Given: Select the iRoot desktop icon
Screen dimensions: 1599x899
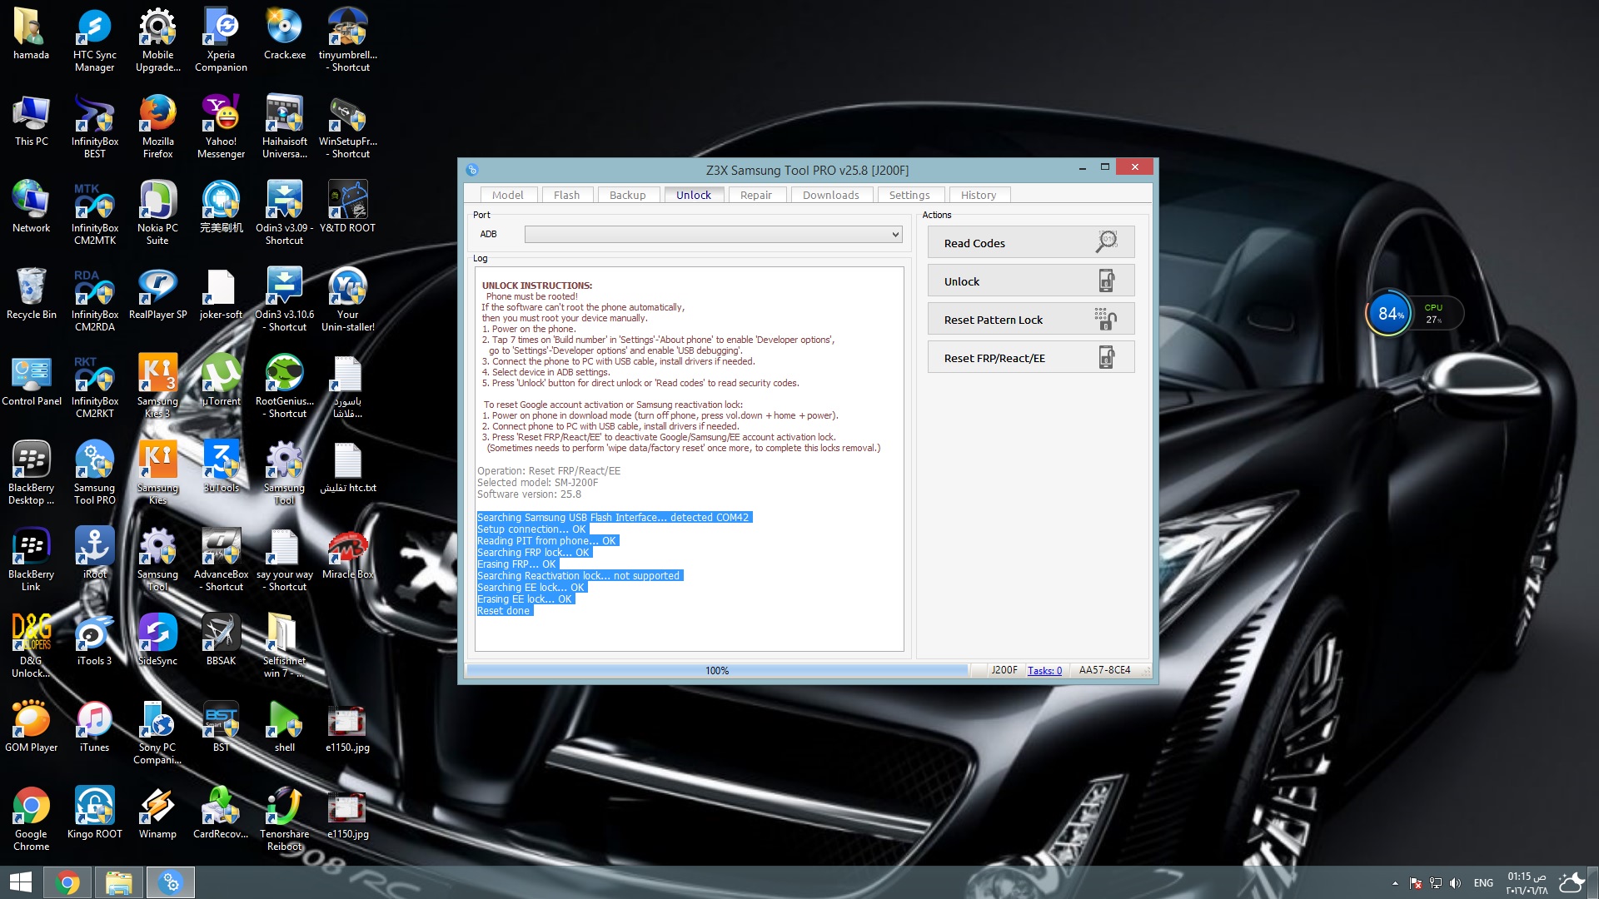Looking at the screenshot, I should [x=94, y=554].
